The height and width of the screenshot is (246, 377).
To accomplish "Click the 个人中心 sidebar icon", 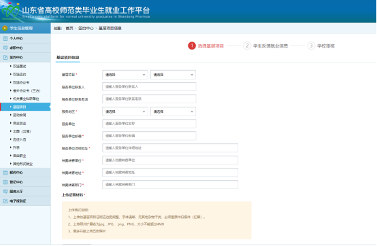I will (x=5, y=39).
